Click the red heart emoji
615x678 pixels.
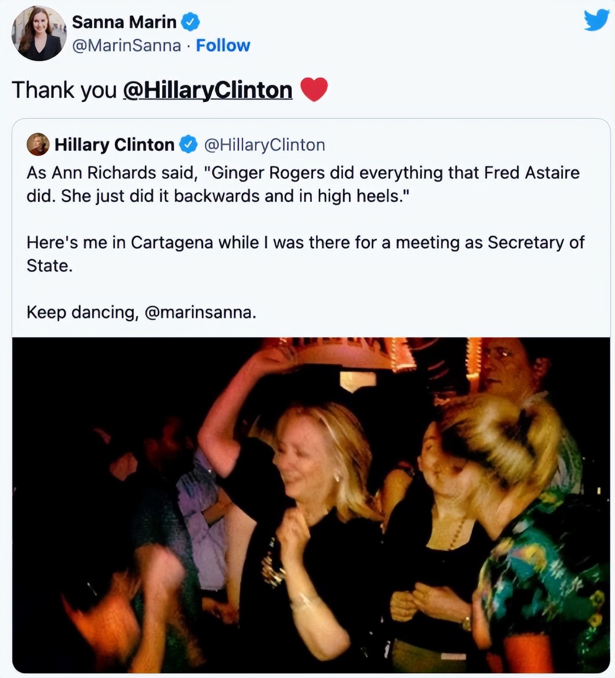pyautogui.click(x=314, y=89)
